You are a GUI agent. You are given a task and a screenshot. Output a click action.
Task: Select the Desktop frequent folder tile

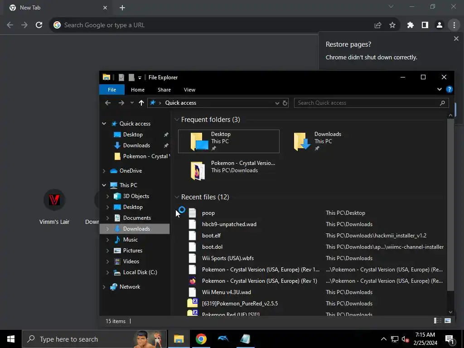click(229, 141)
